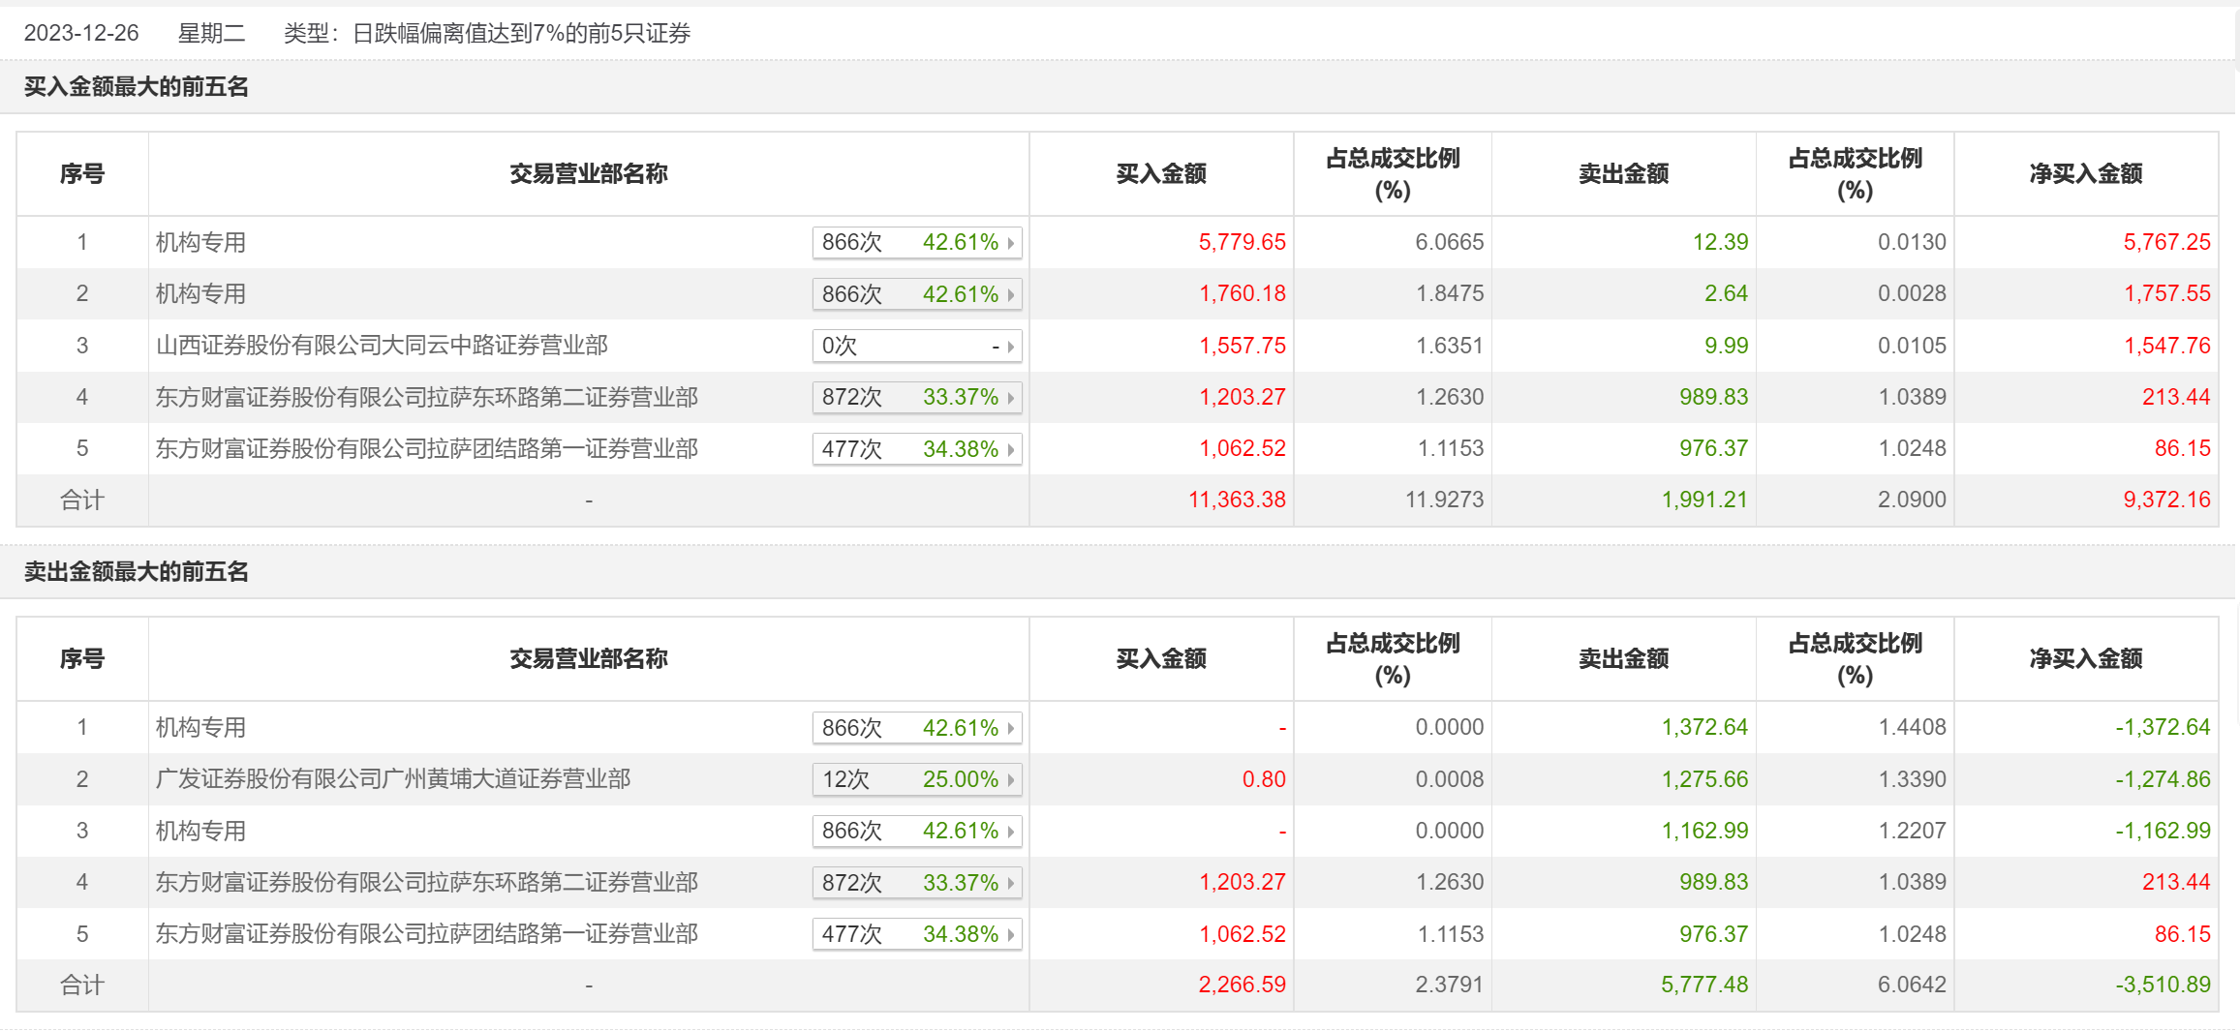Viewport: 2240px width, 1031px height.
Task: Expand 866次 42.61% box in buy table row 2
Action: [916, 294]
